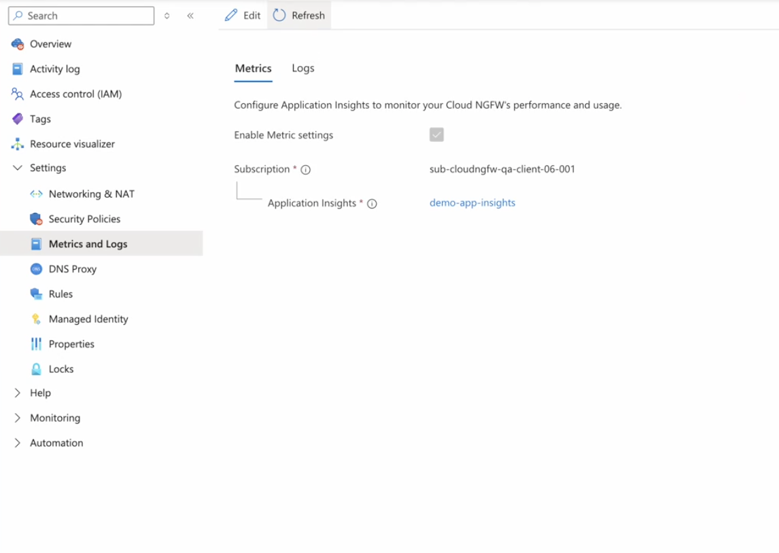Expand the Automation section
Viewport: 779px width, 553px height.
[x=18, y=443]
